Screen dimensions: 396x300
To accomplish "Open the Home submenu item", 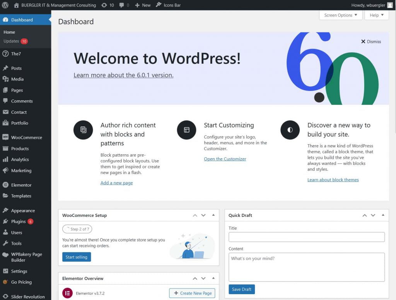I will point(9,32).
